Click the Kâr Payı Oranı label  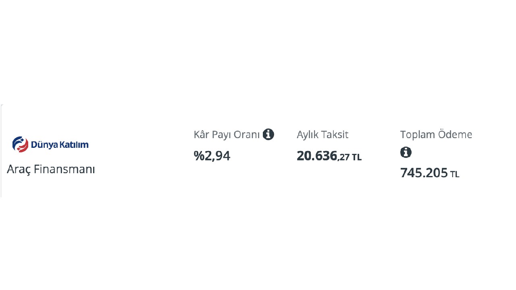pos(227,135)
